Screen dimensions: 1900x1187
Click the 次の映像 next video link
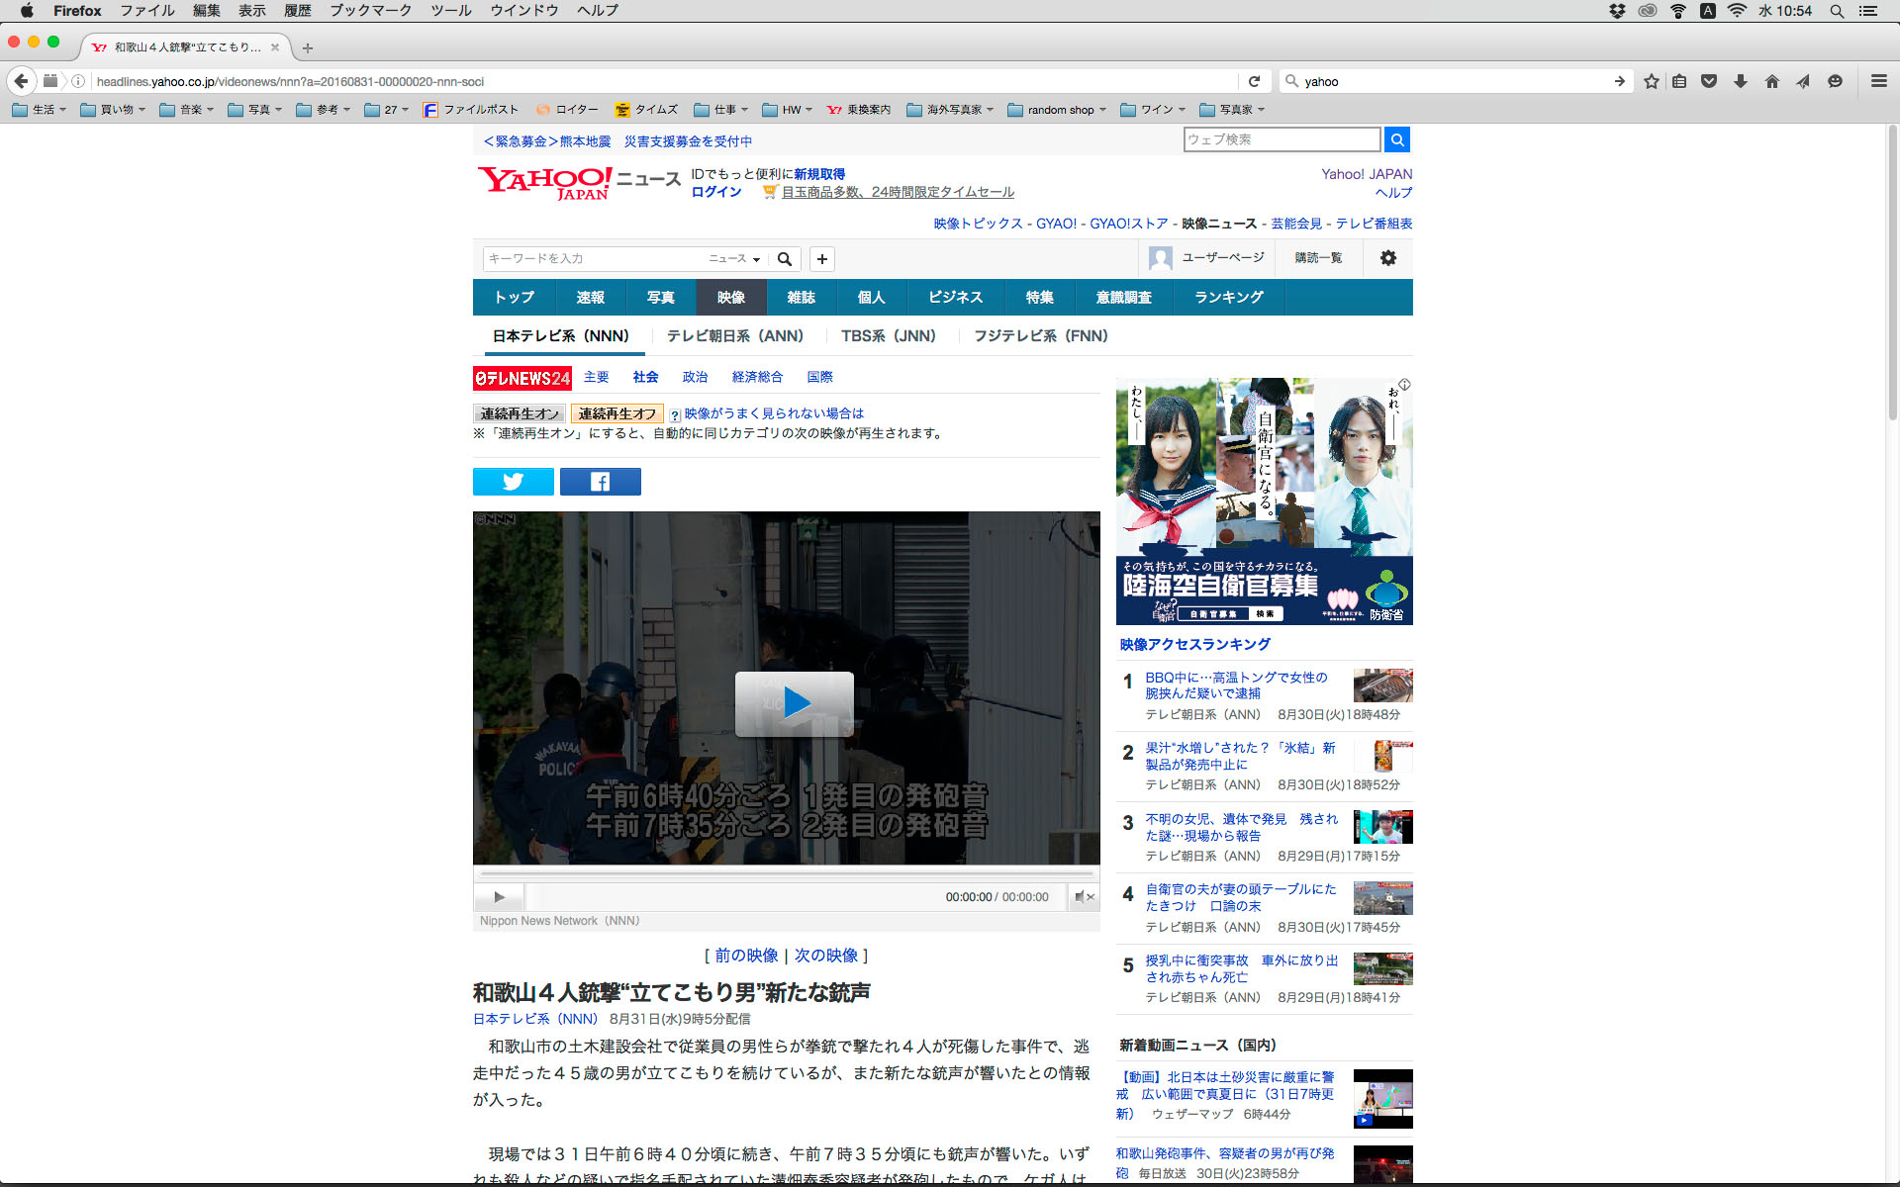(x=825, y=956)
